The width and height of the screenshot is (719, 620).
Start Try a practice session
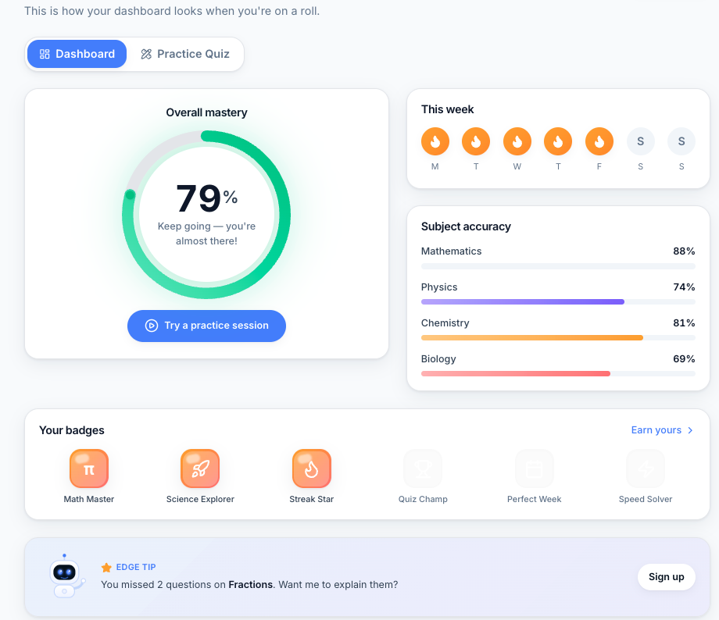tap(207, 326)
